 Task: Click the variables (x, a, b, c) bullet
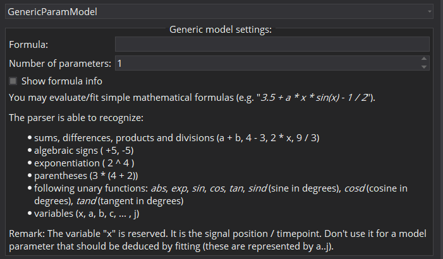click(x=87, y=214)
